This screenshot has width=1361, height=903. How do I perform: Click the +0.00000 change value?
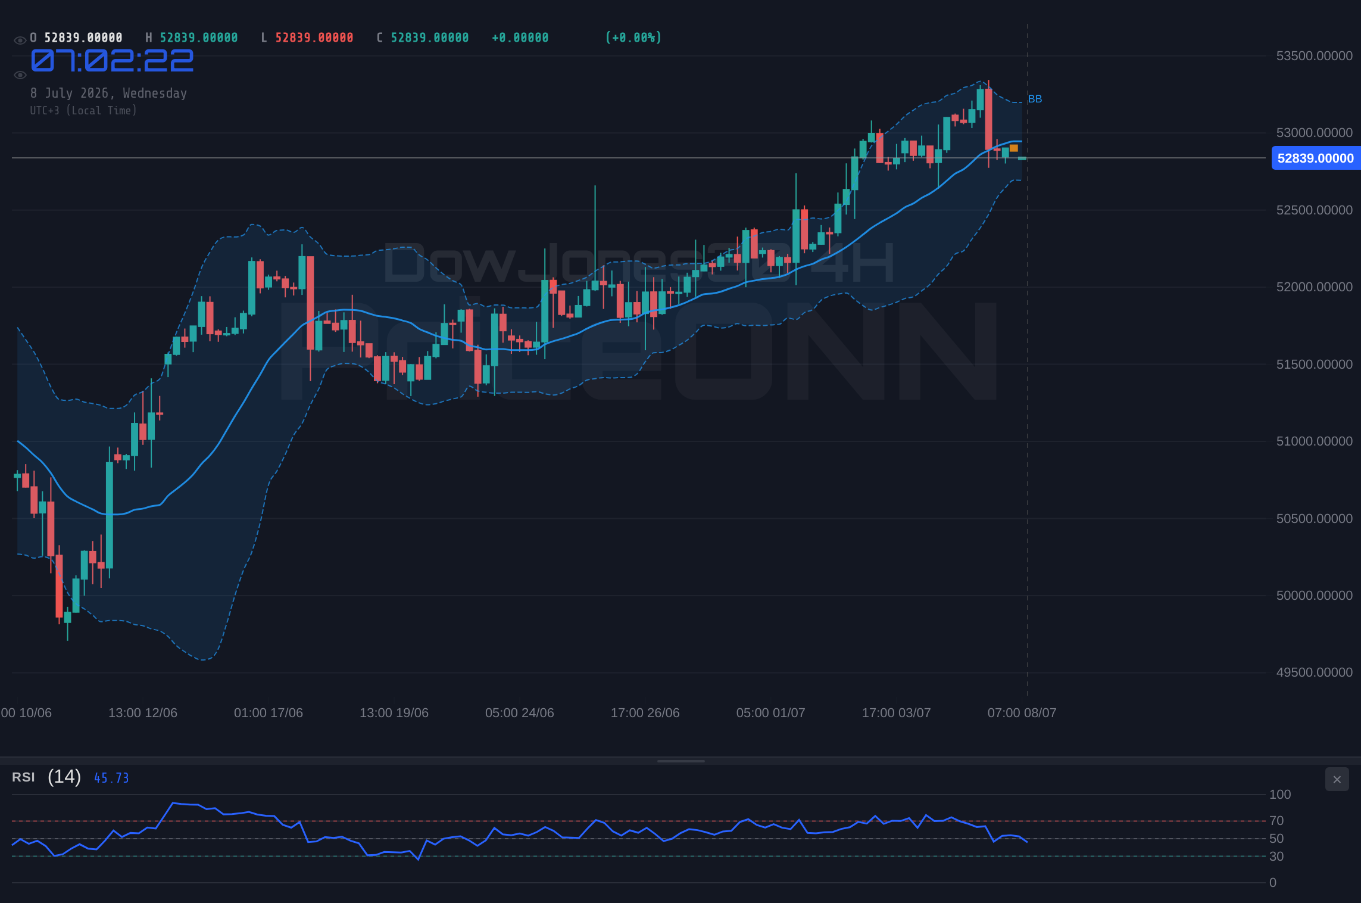tap(520, 38)
